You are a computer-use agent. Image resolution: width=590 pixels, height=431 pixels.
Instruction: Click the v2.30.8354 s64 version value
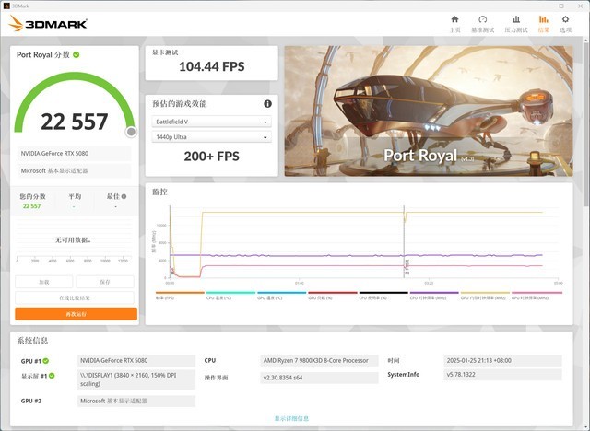click(319, 378)
